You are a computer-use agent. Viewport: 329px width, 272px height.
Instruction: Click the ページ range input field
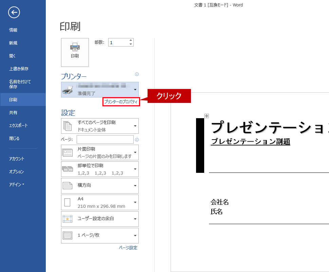coord(105,140)
